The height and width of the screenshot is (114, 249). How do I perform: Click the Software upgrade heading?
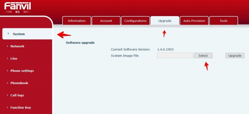80,43
